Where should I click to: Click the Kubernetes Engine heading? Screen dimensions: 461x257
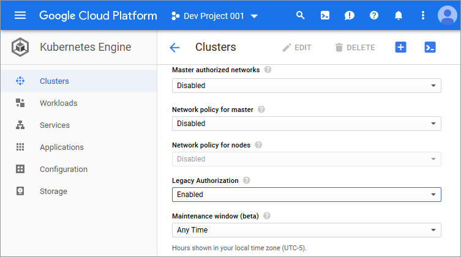(x=86, y=47)
